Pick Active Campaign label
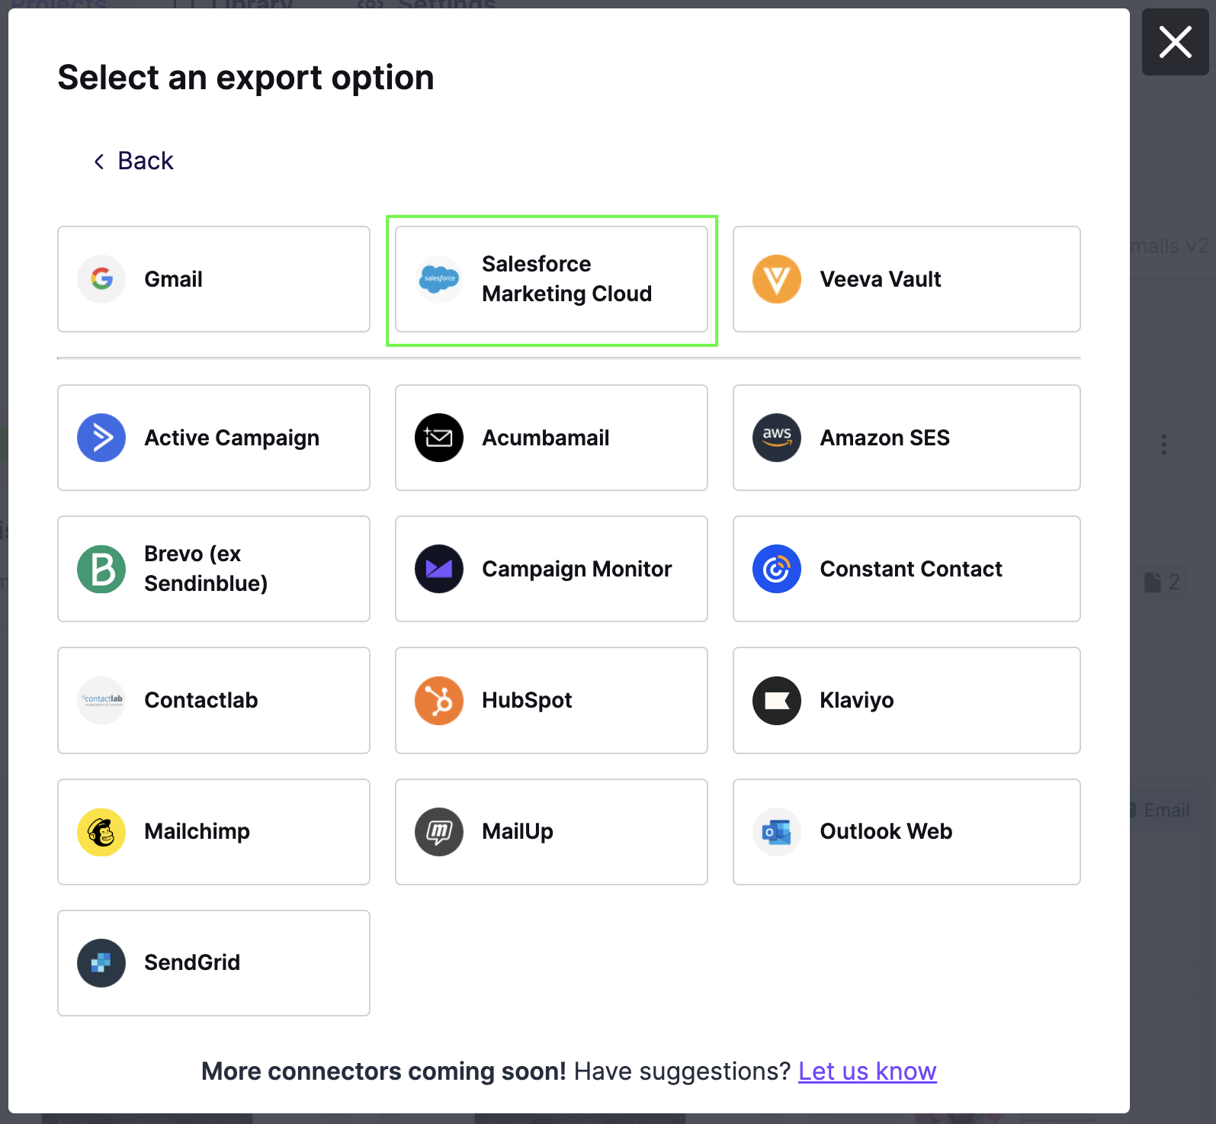This screenshot has height=1124, width=1216. coord(232,438)
